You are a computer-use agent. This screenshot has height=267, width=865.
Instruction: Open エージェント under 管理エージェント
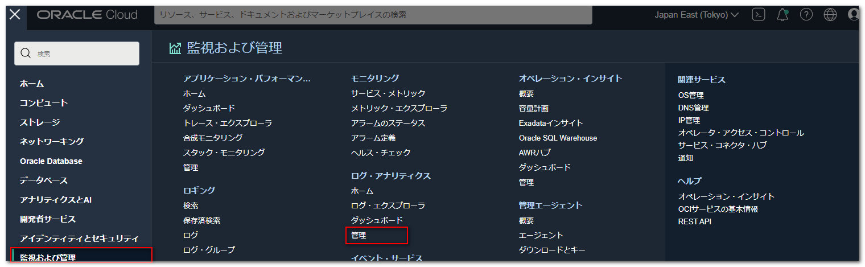[541, 235]
